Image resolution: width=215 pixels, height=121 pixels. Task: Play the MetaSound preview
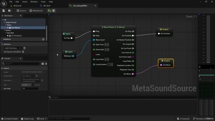point(49,10)
